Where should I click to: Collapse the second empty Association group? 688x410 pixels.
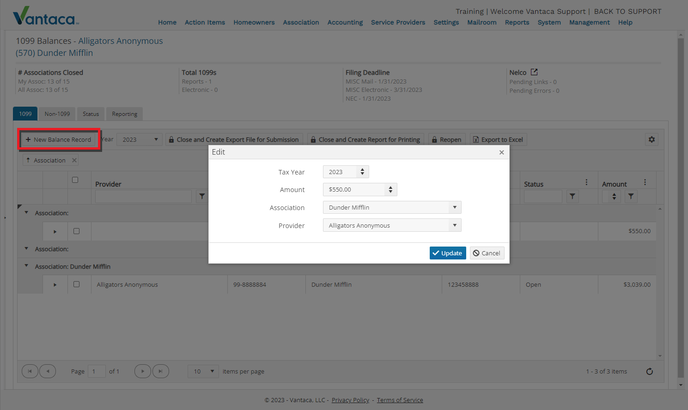pos(26,248)
